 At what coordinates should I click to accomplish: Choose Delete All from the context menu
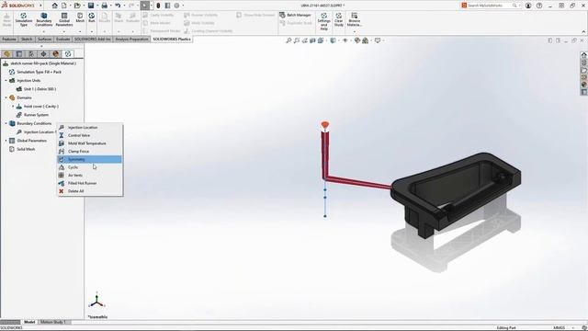[90, 191]
